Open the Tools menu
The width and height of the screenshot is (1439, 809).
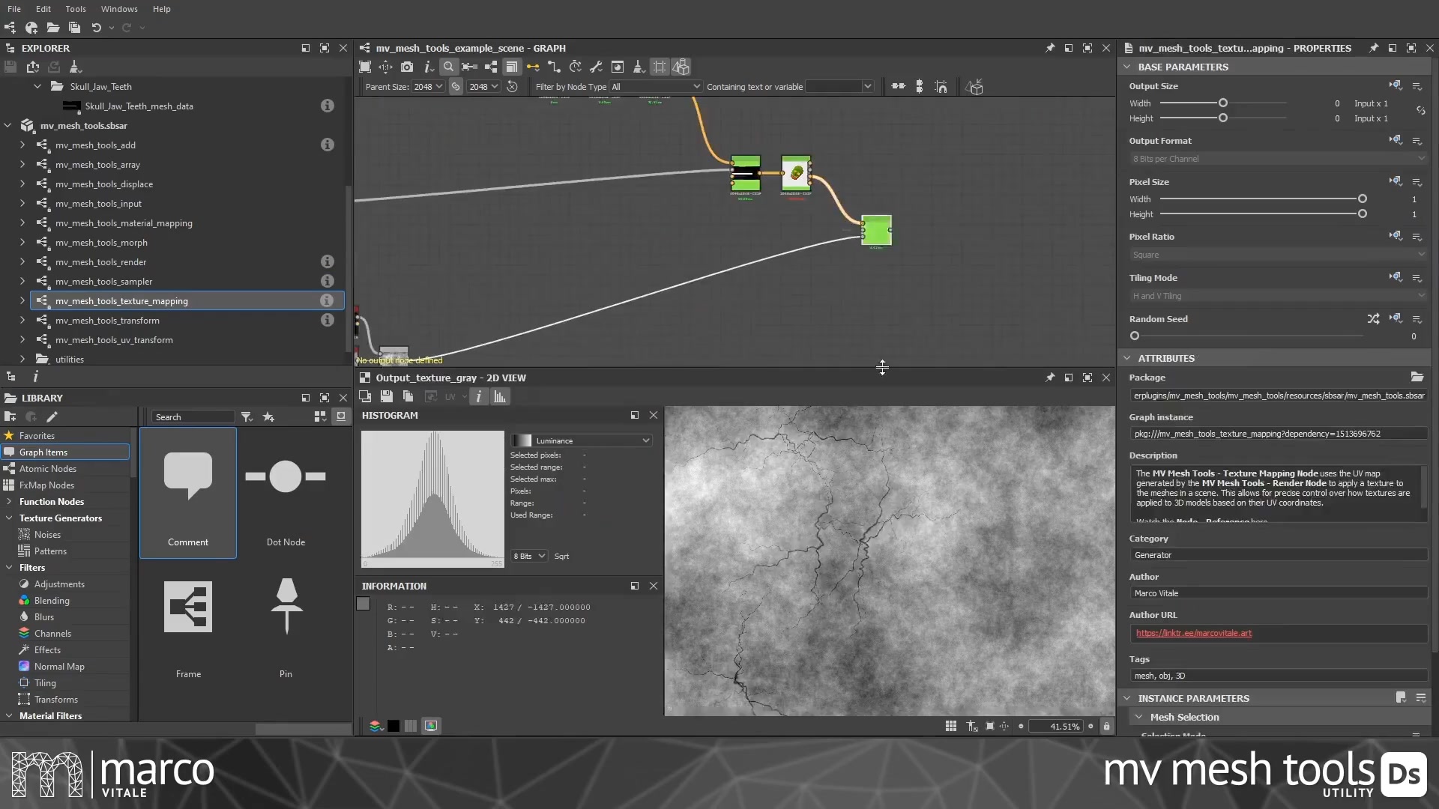coord(76,9)
